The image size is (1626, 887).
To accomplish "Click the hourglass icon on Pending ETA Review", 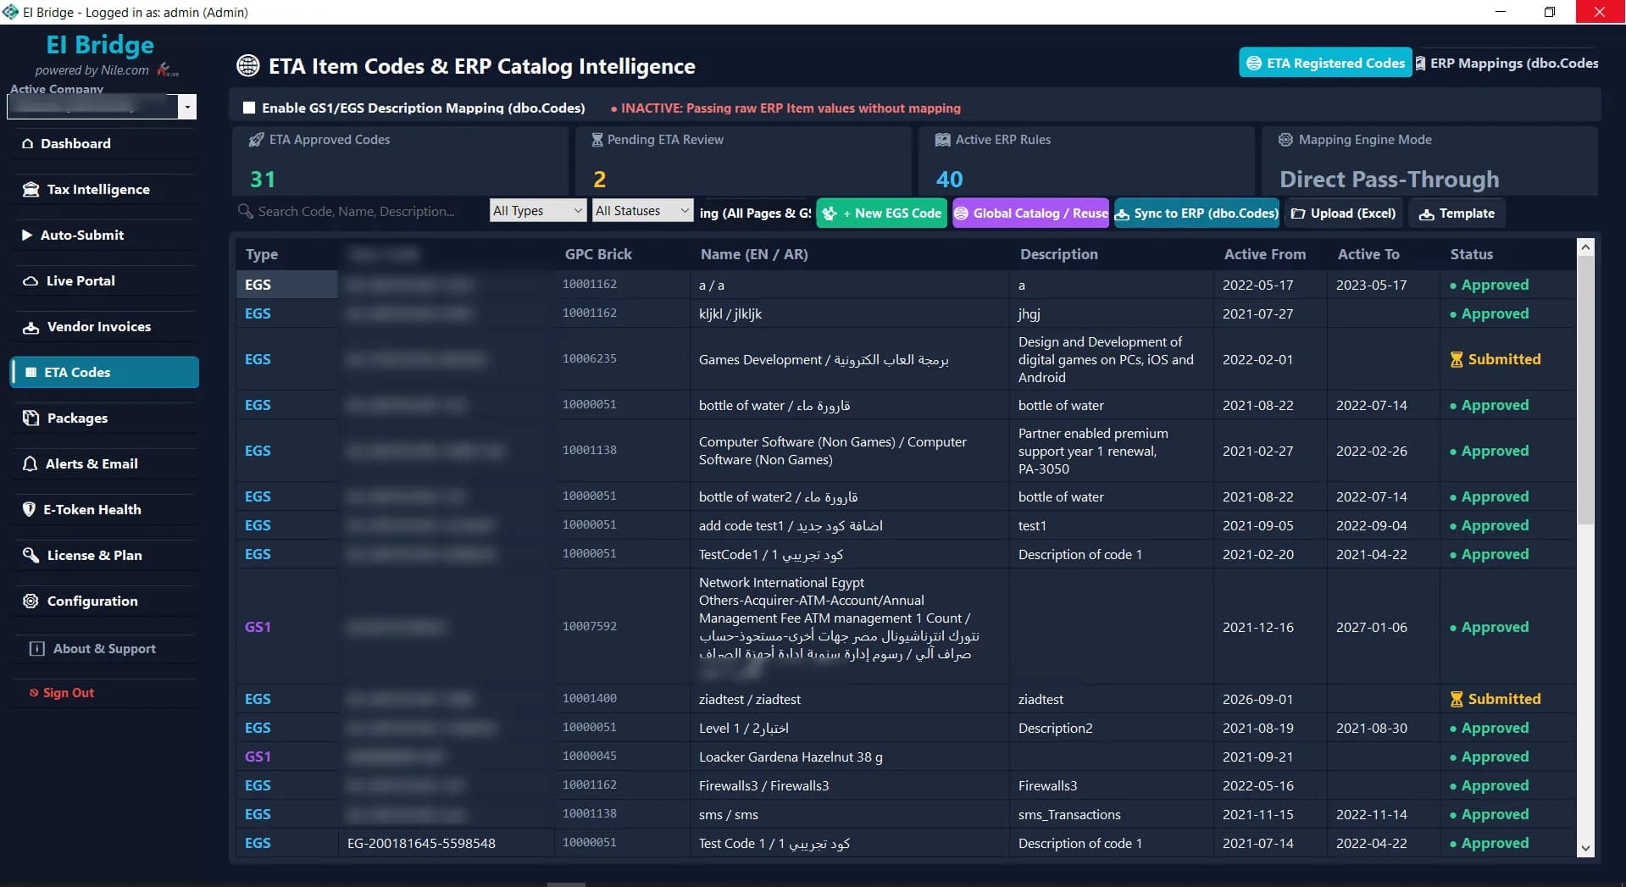I will [597, 140].
